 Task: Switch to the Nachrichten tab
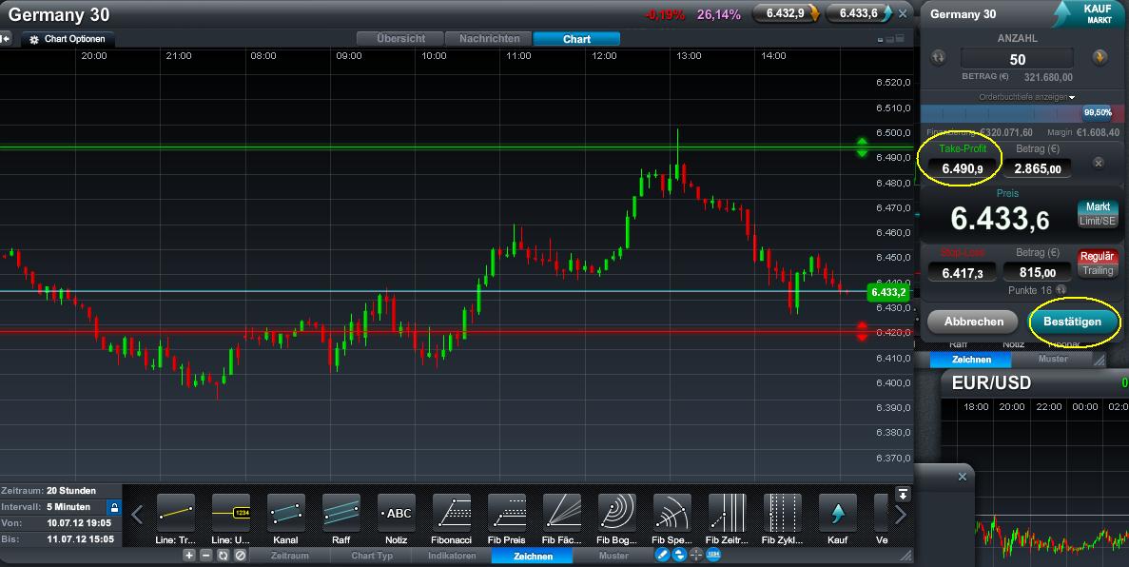click(489, 39)
